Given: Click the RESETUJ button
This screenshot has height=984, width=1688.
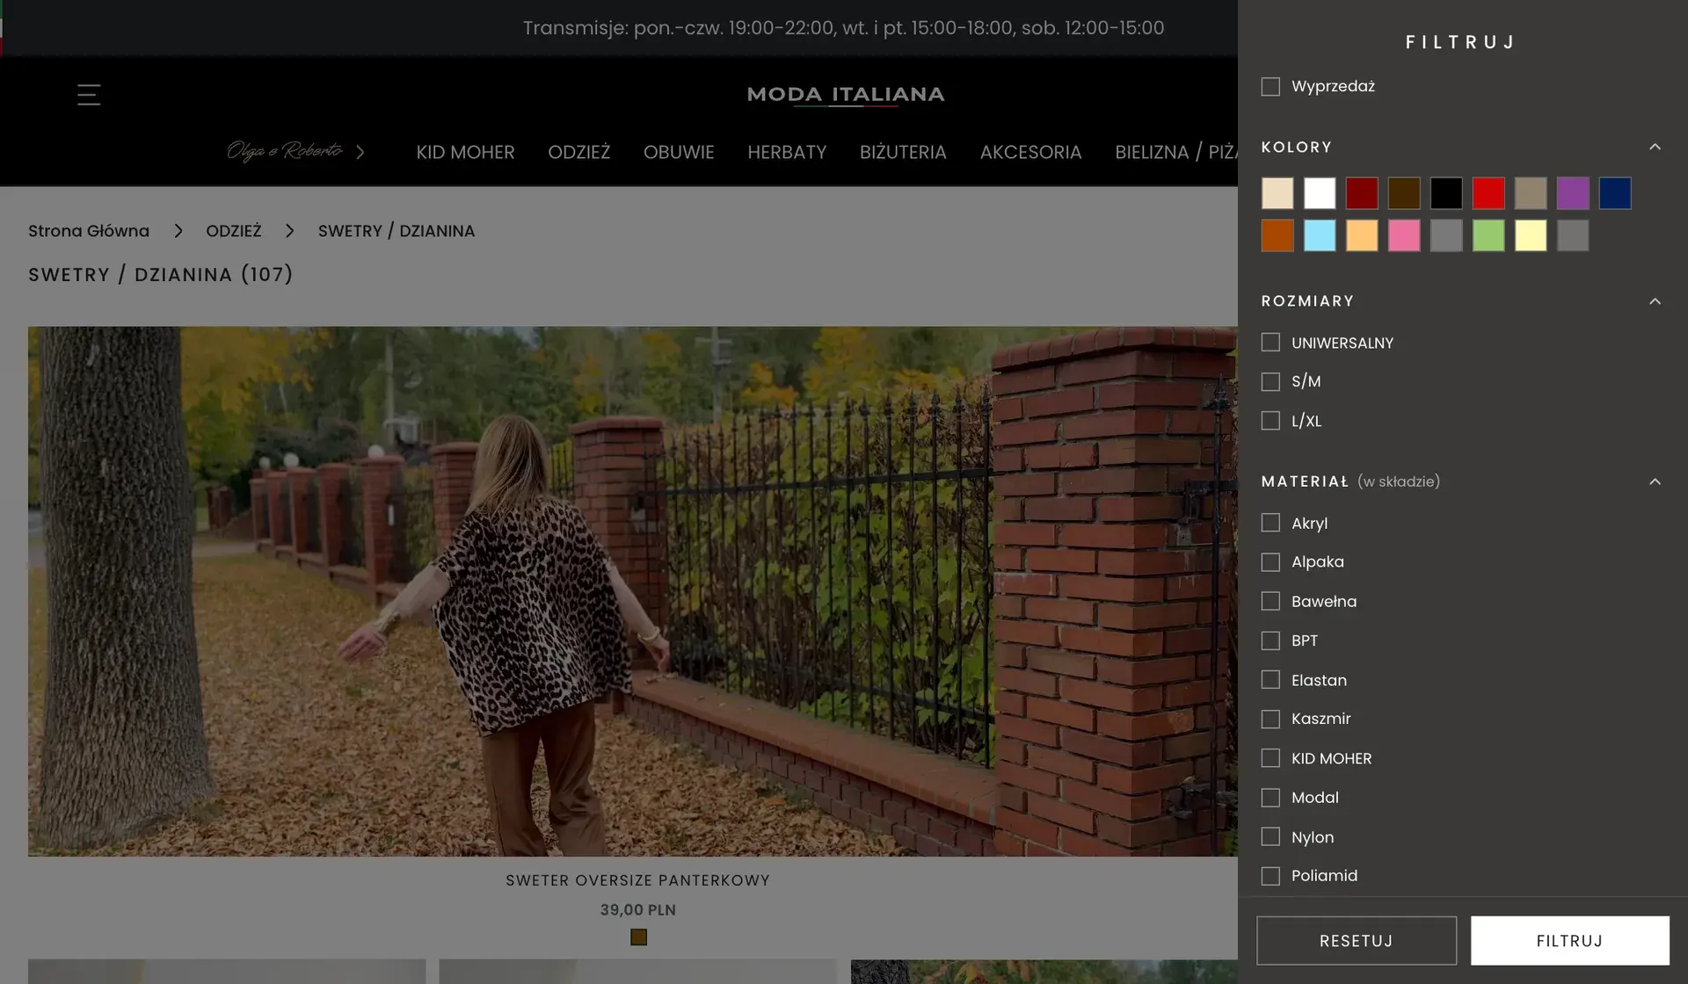Looking at the screenshot, I should [1357, 941].
